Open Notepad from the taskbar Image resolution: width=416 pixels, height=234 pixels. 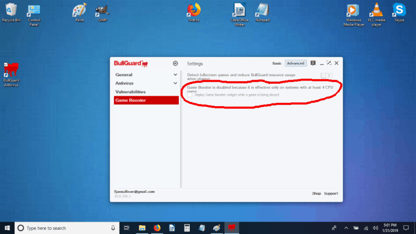tap(202, 228)
